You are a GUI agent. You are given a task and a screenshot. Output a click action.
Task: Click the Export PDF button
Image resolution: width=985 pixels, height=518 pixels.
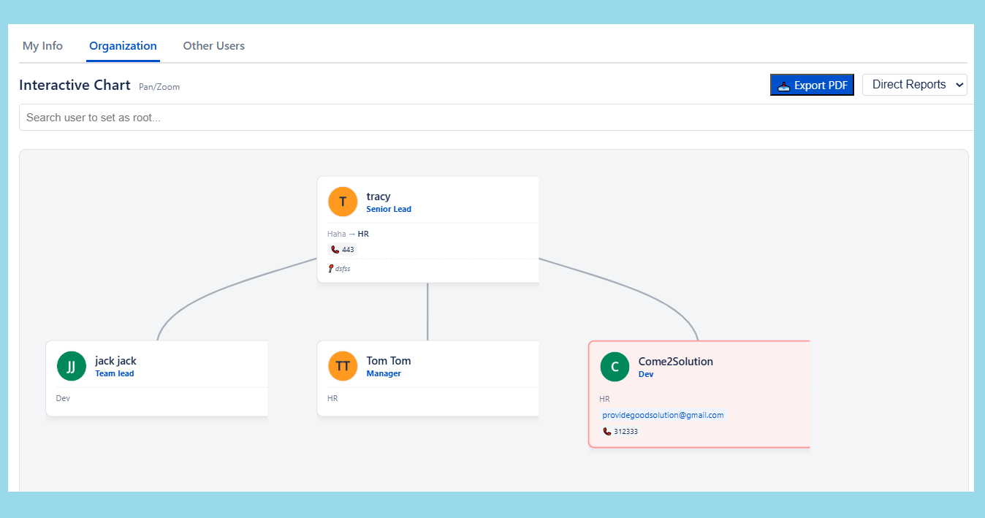[x=812, y=85]
